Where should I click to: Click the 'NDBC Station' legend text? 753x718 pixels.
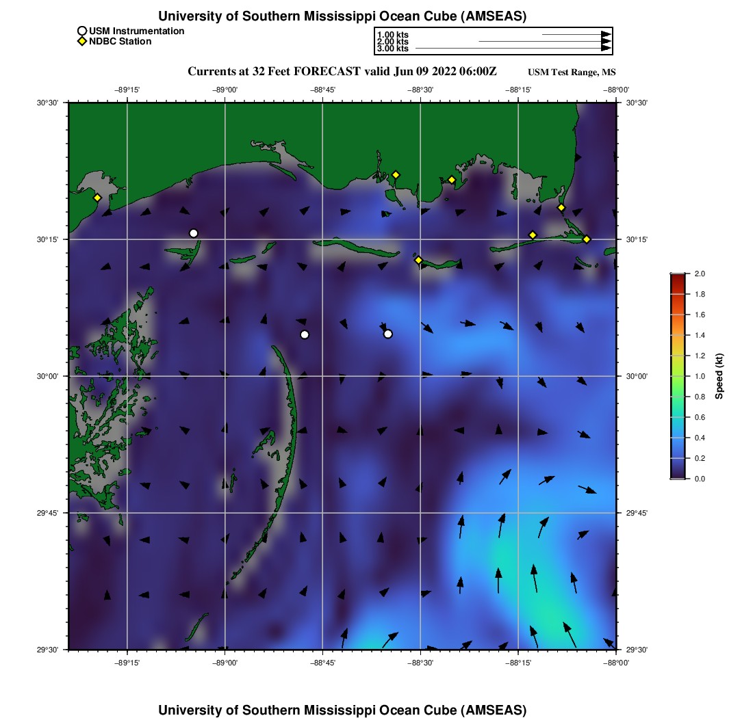pyautogui.click(x=120, y=42)
